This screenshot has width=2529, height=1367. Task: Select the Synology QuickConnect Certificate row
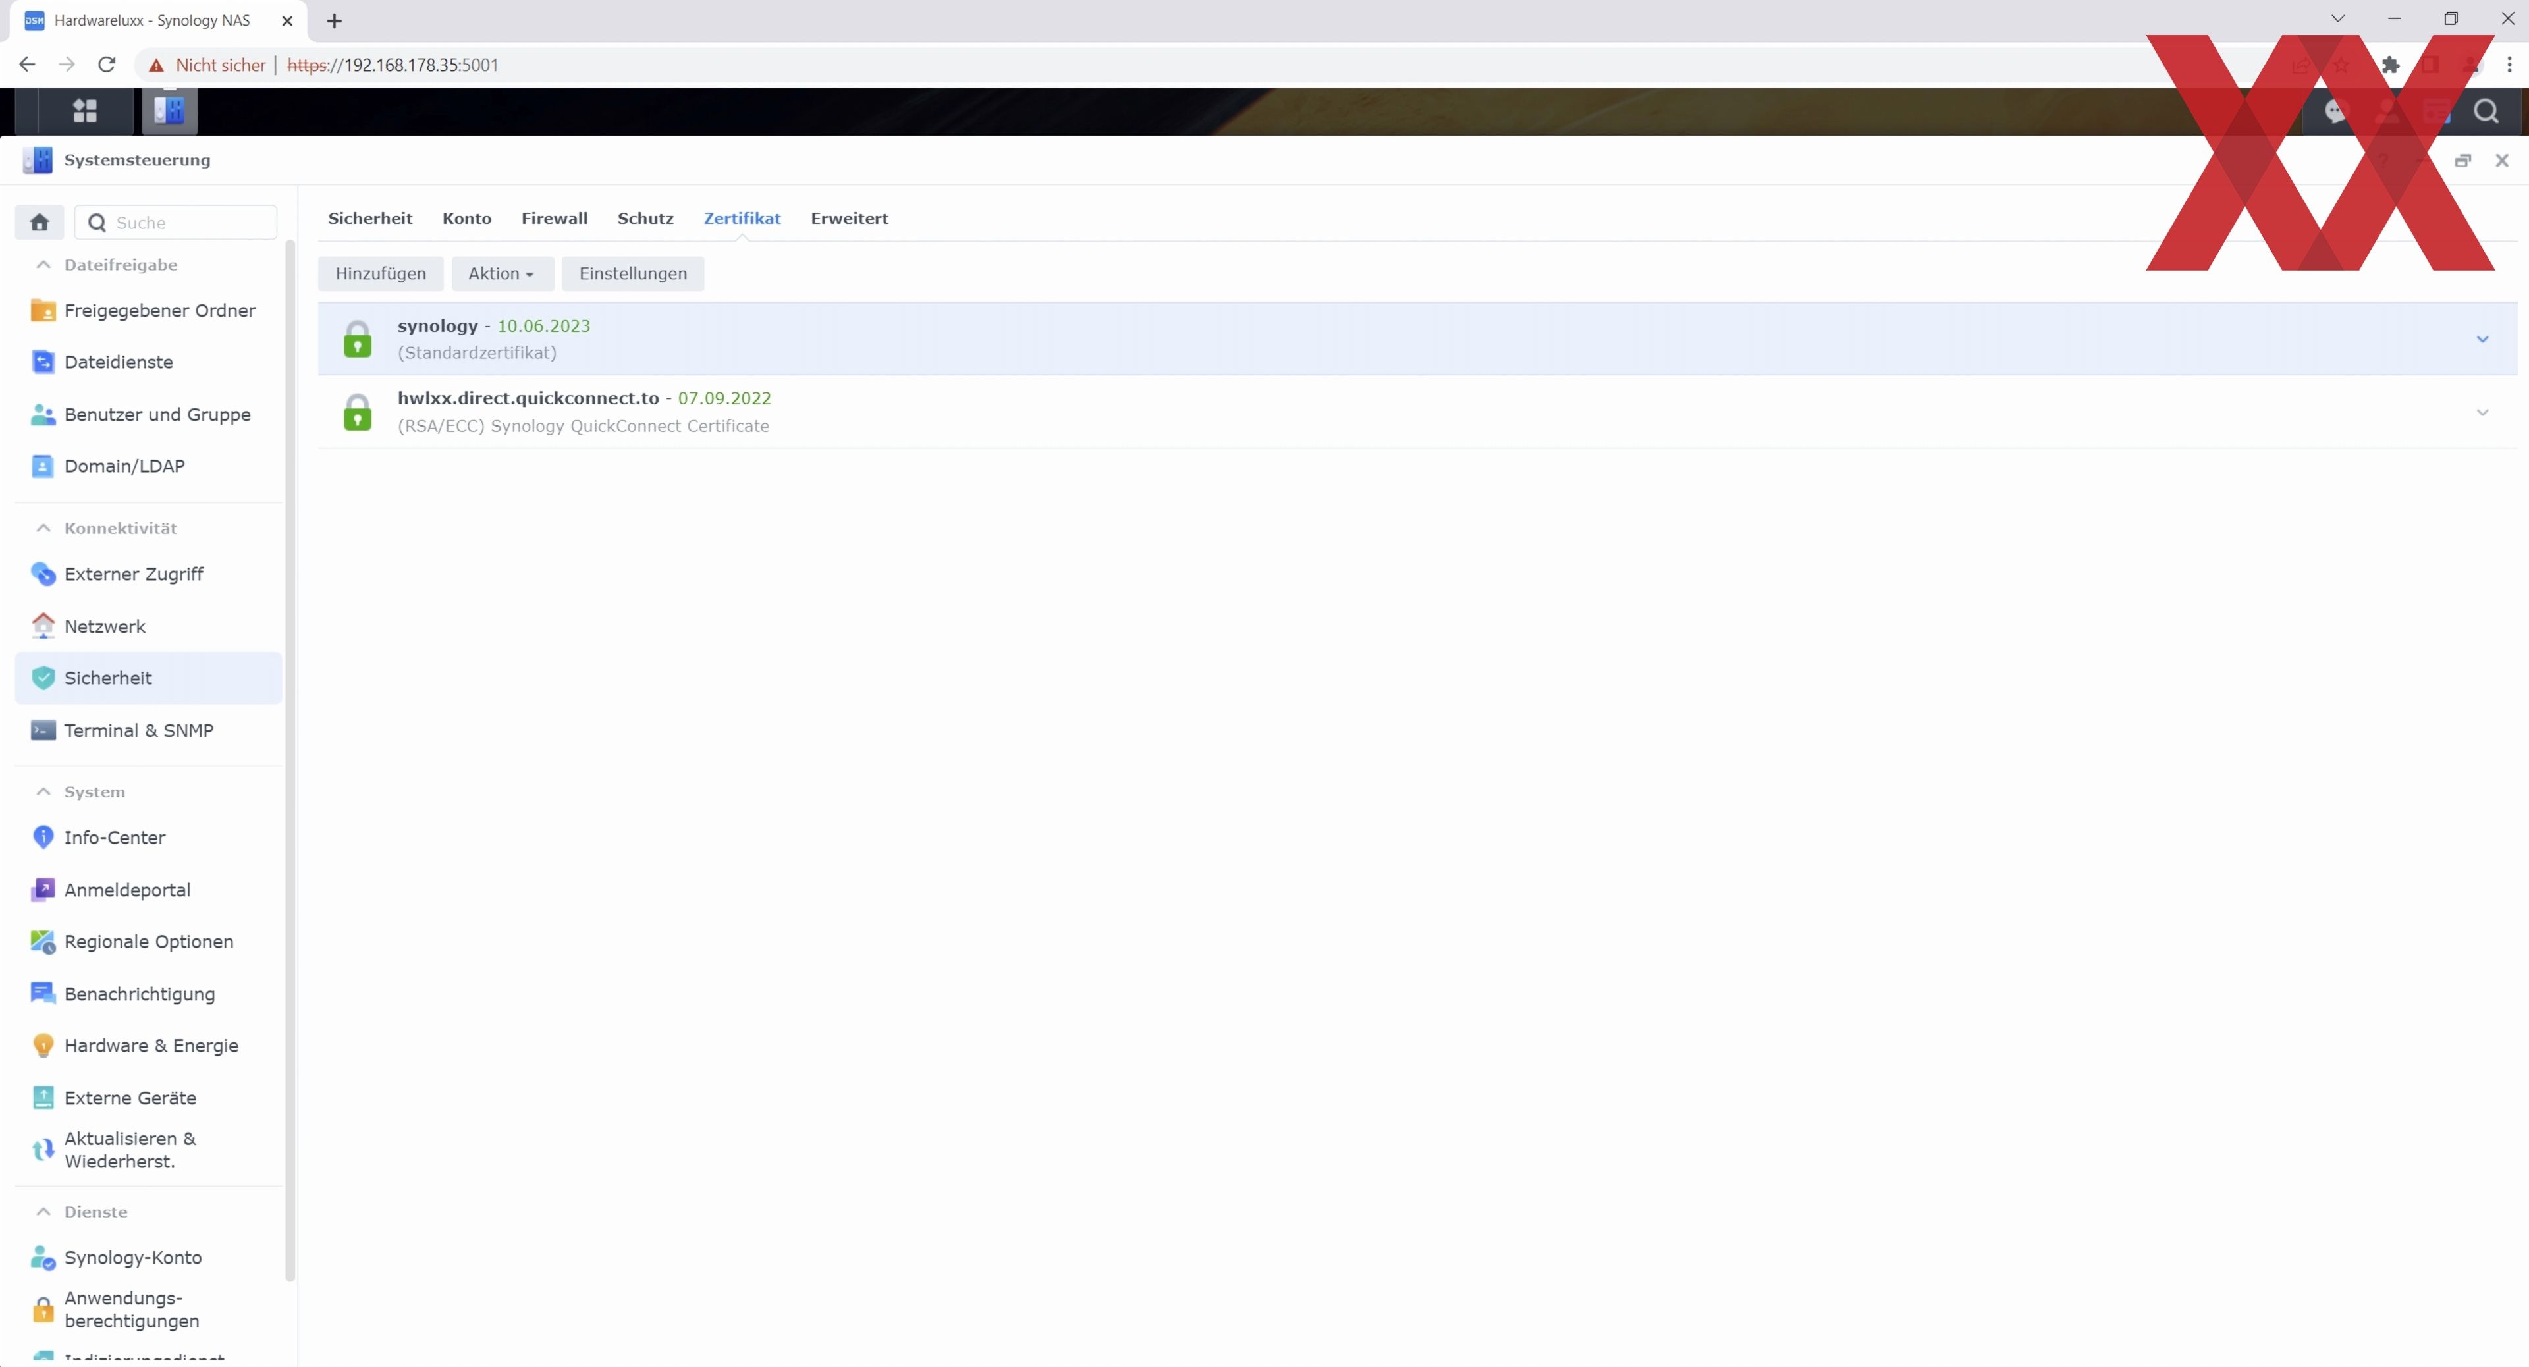(1418, 412)
